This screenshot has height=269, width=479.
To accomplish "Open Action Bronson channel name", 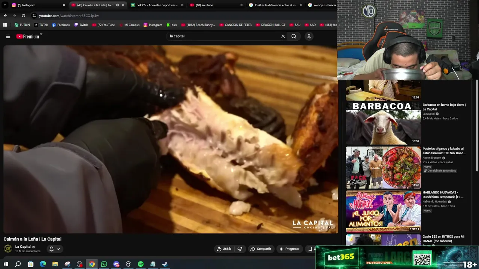I will (432, 158).
